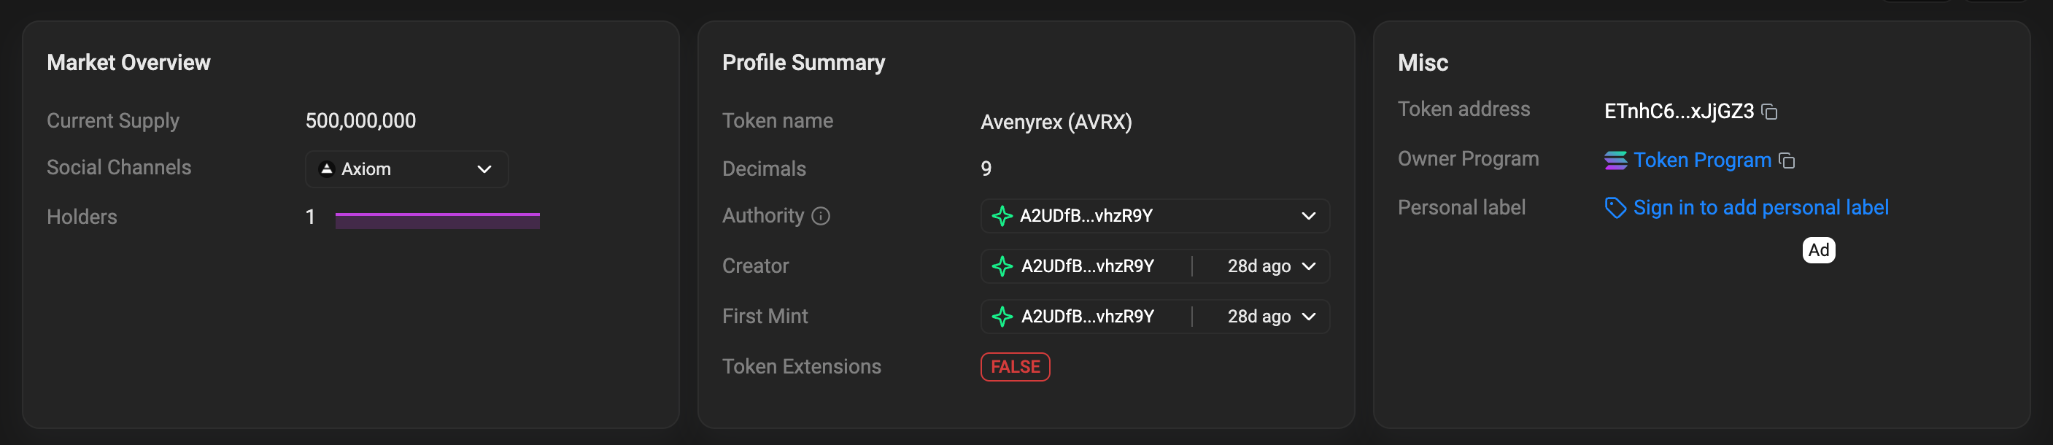Click the Social Channels label
Screen dimensions: 2053x445
119,168
